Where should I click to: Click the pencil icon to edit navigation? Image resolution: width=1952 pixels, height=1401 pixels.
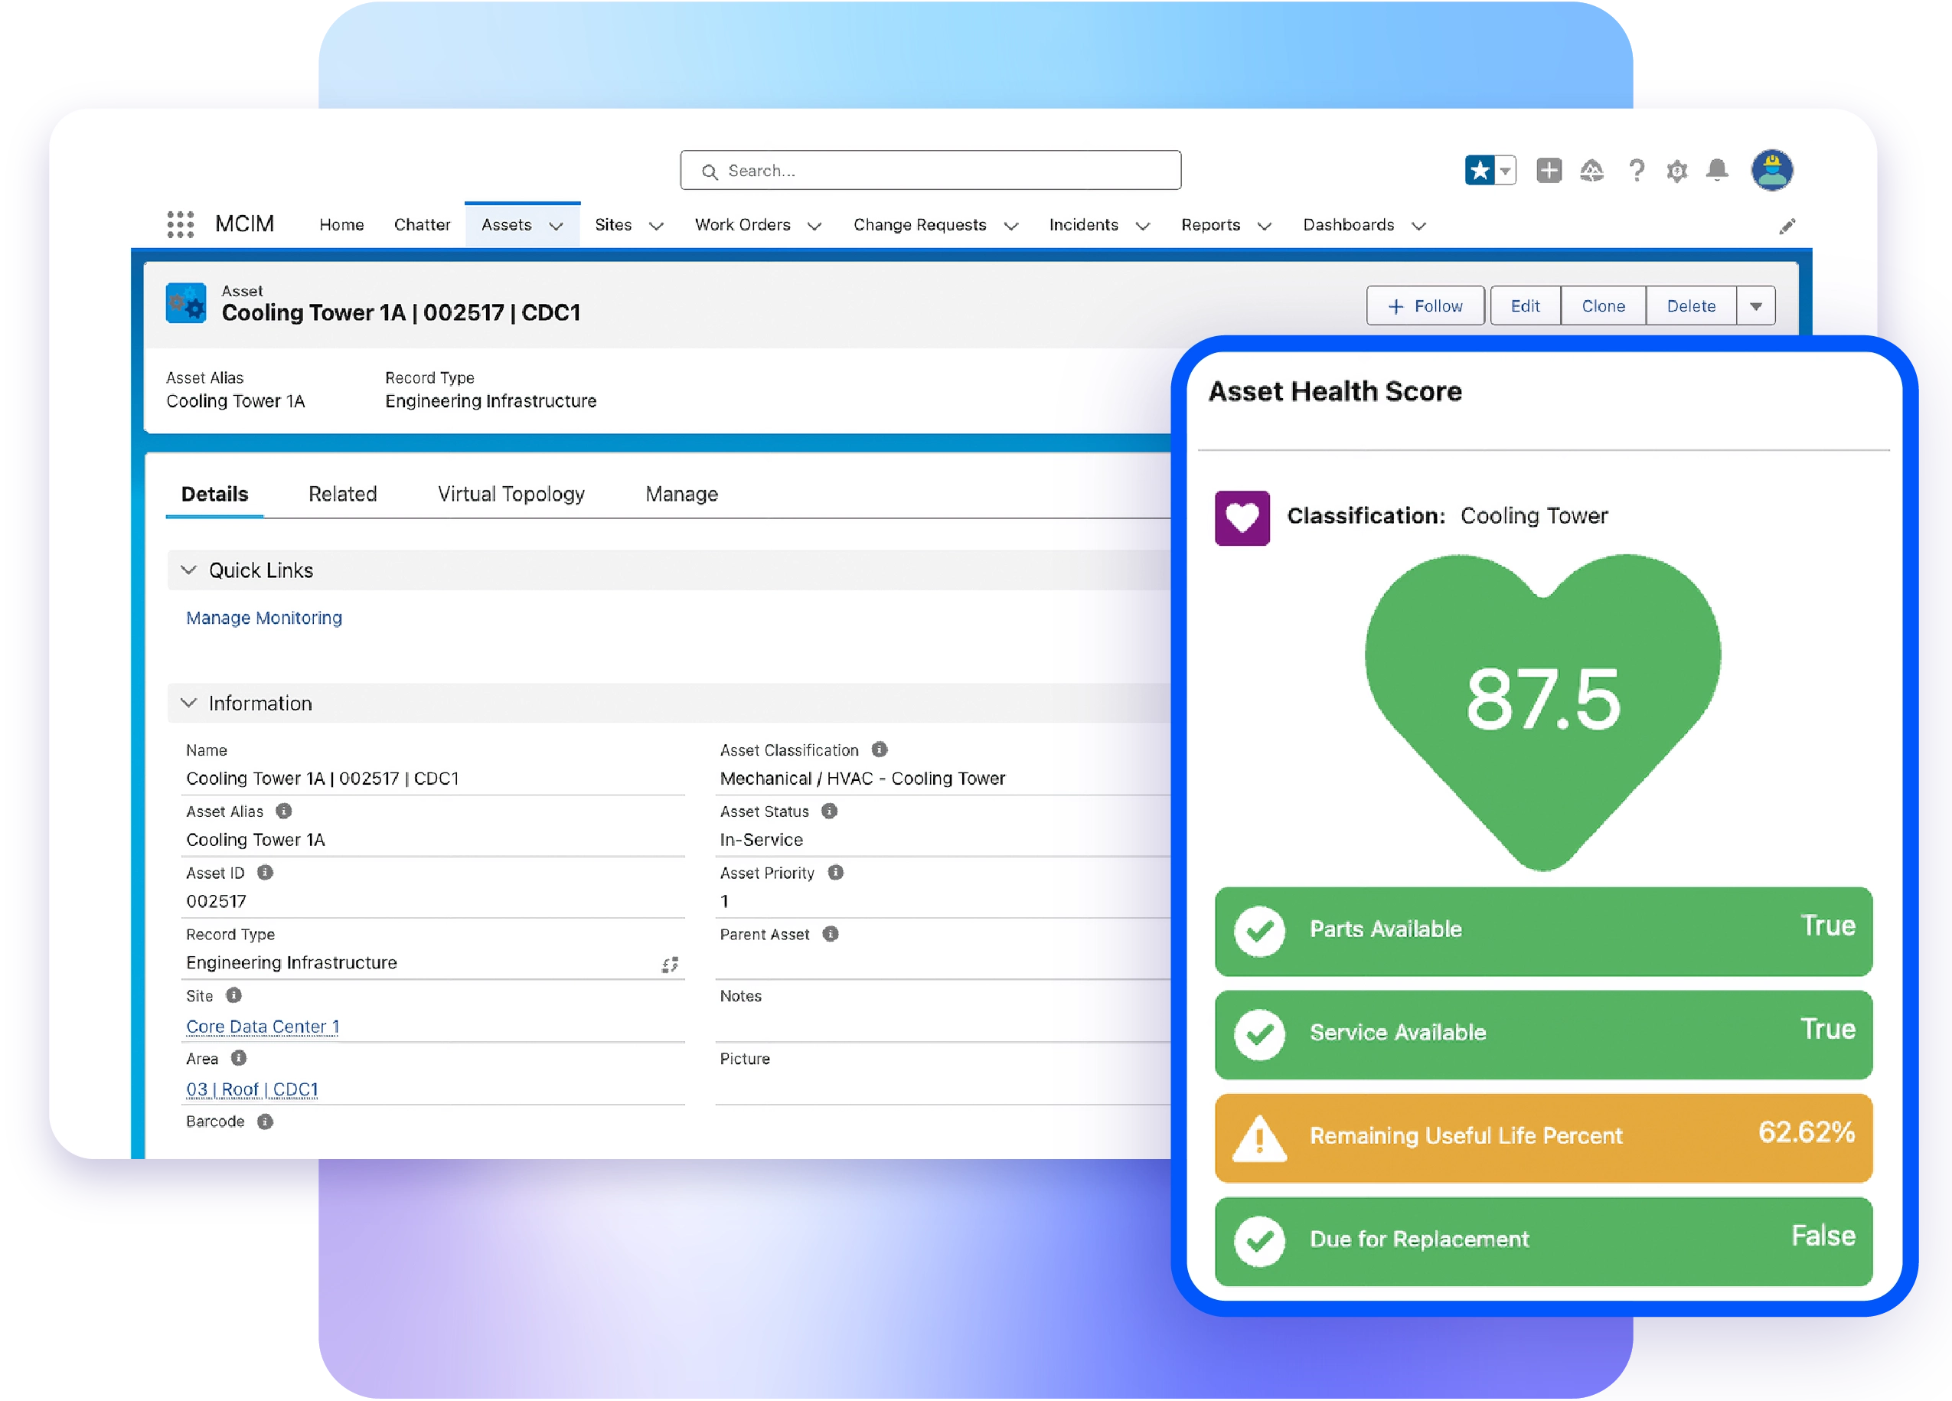(x=1787, y=227)
